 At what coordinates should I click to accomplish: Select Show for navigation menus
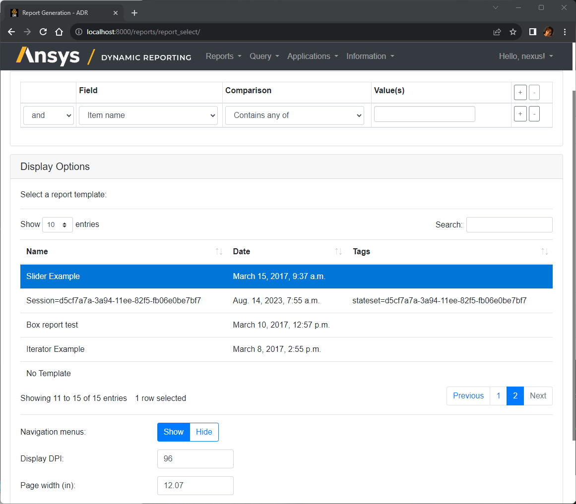[173, 432]
